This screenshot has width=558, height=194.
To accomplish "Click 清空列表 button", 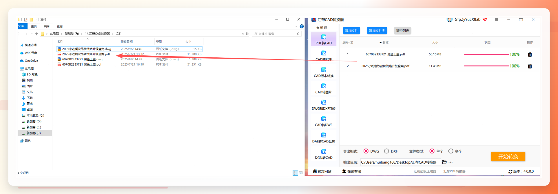I will point(402,31).
